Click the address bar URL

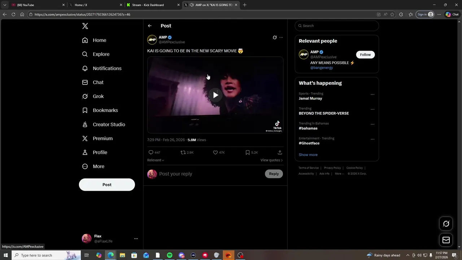click(82, 14)
